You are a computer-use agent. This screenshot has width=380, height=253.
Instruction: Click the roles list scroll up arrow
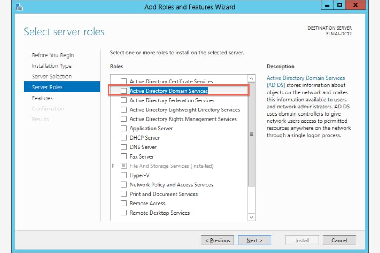[251, 78]
